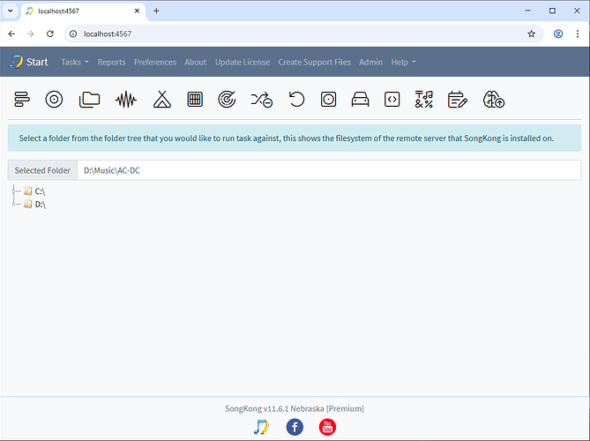
Task: Open the Preferences menu item
Action: 155,62
